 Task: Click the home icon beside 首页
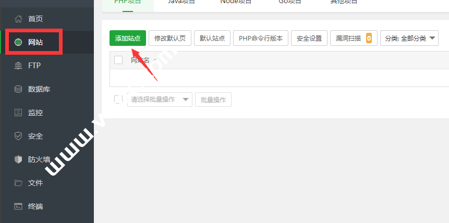click(x=18, y=19)
